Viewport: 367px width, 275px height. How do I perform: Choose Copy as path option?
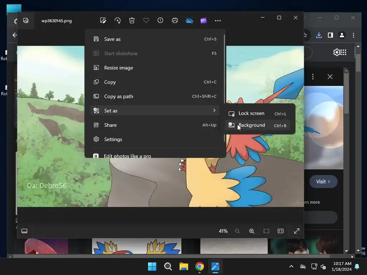pos(154,96)
